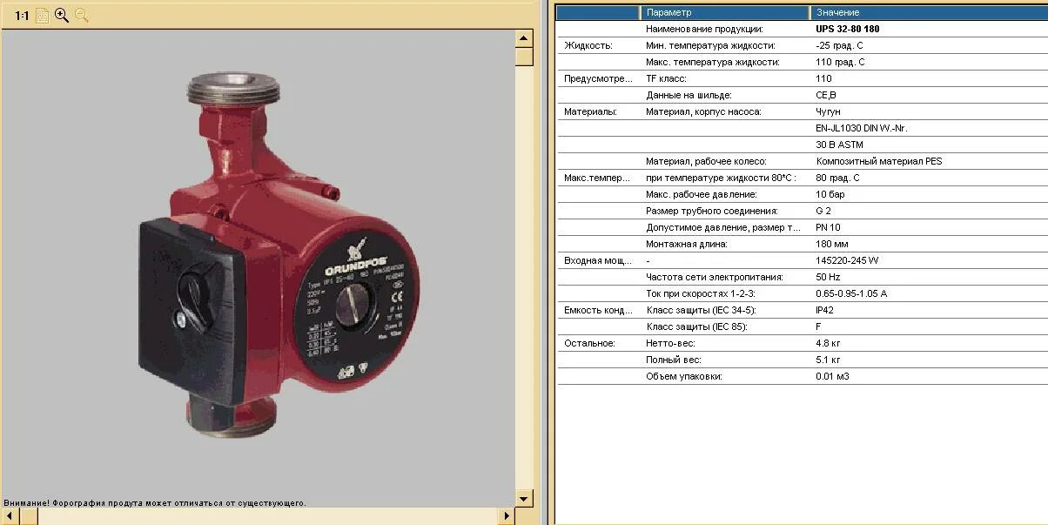Click the greyed-out zoom out icon
Image resolution: width=1048 pixels, height=525 pixels.
tap(82, 15)
